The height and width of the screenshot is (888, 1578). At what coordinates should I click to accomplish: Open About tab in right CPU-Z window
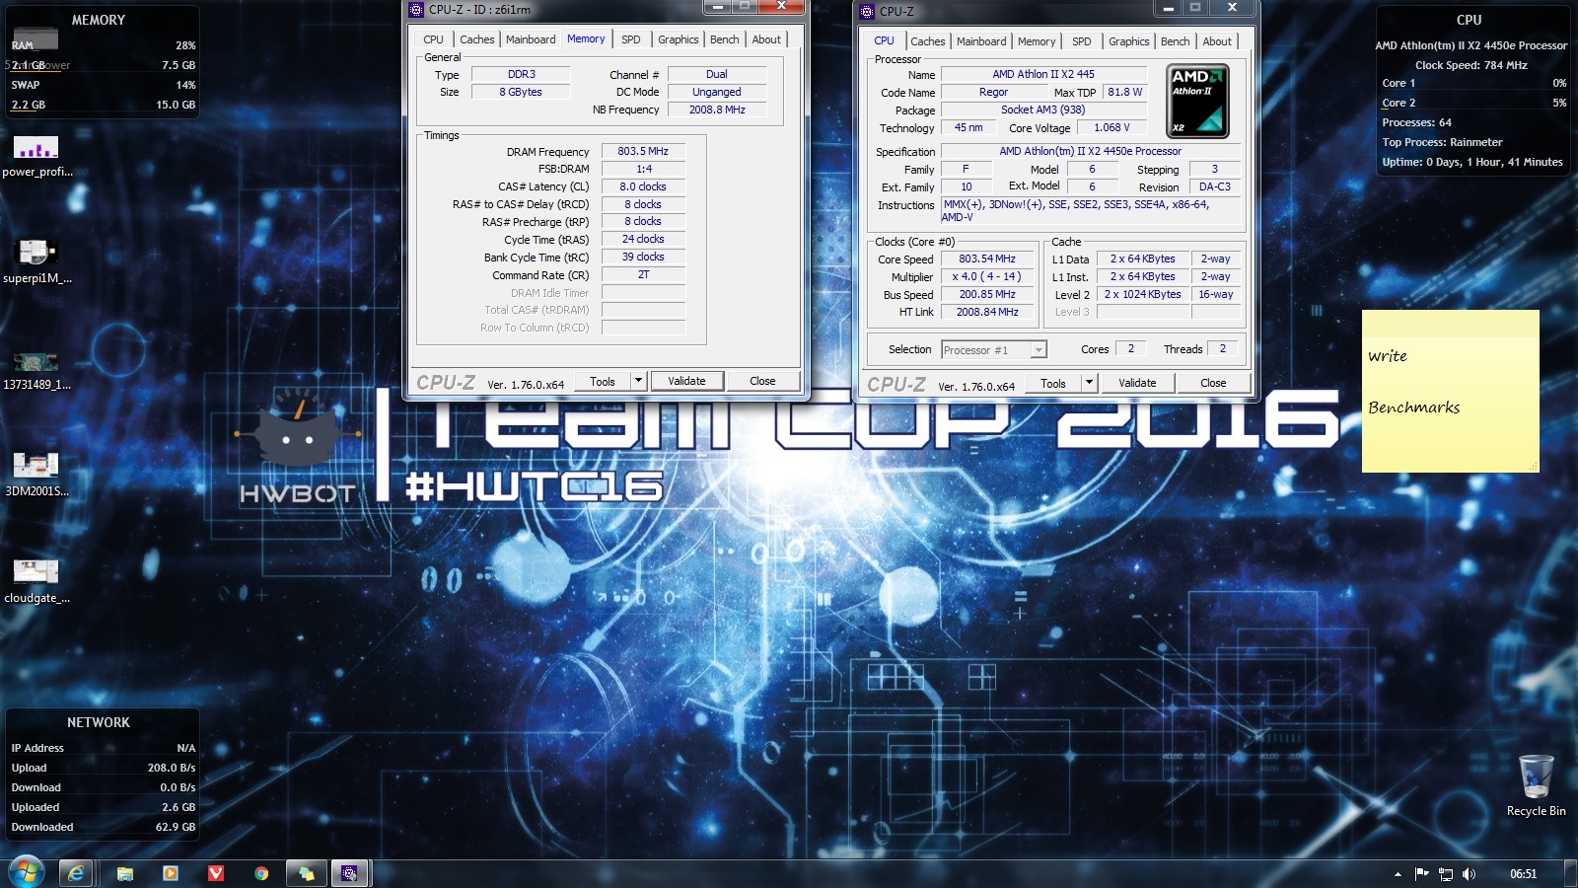pos(1217,41)
